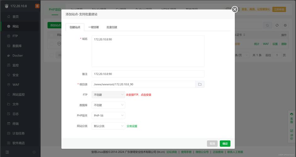Click the monitoring (监控) icon in sidebar
This screenshot has height=157, width=296.
(9, 65)
